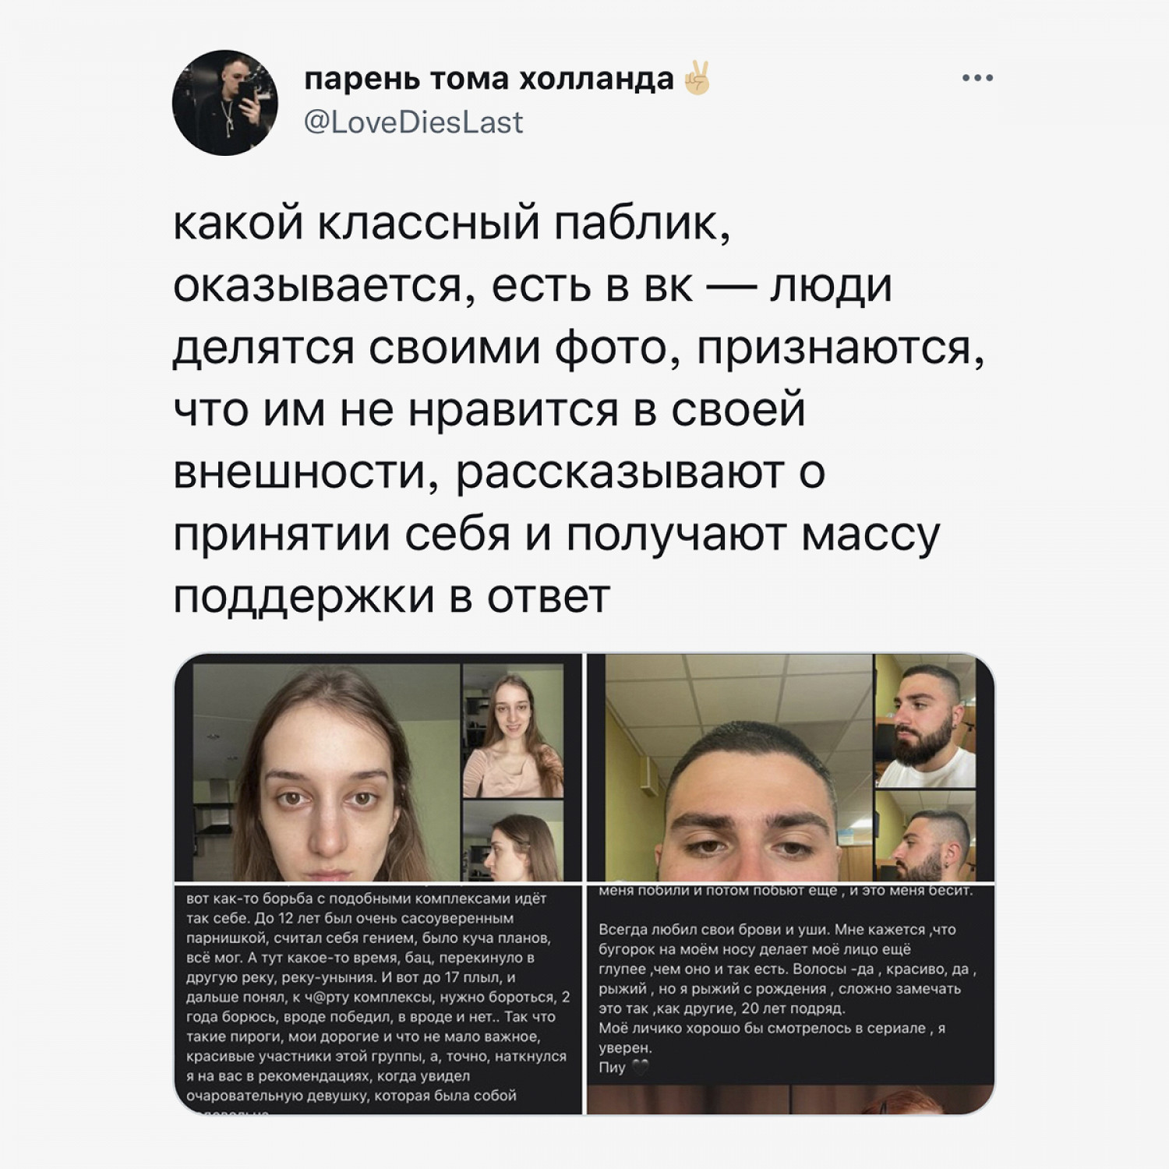Open the @LoveDiesLast handle link

tap(413, 122)
